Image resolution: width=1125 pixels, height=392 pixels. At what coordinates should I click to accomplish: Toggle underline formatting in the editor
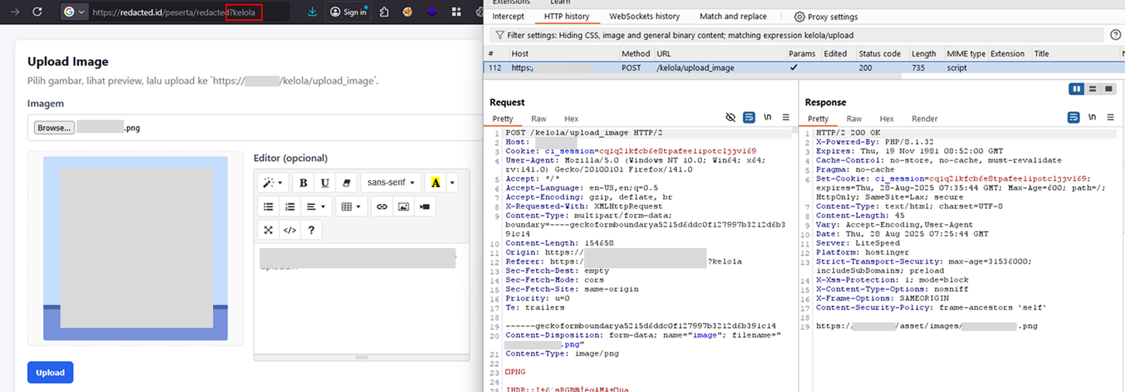(325, 183)
